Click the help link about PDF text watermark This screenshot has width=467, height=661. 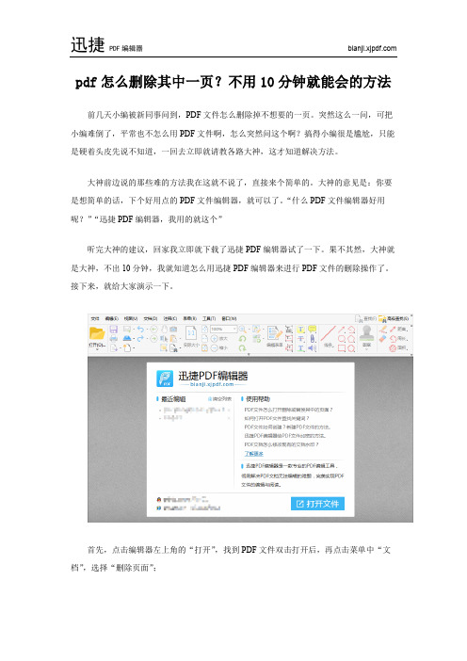(282, 444)
